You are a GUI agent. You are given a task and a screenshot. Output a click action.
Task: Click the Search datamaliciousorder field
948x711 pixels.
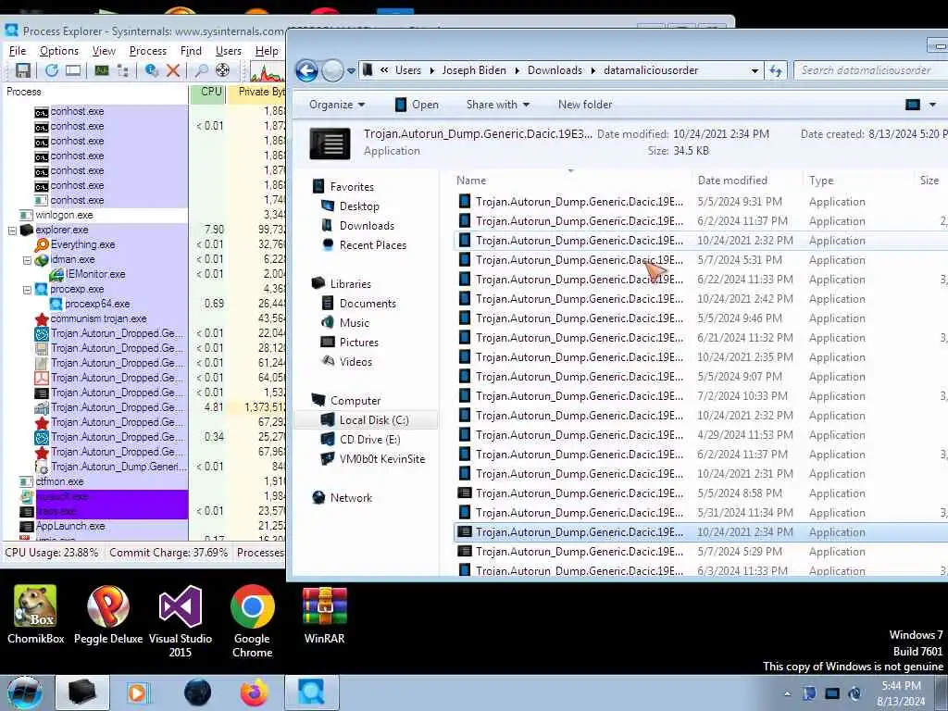tap(870, 70)
